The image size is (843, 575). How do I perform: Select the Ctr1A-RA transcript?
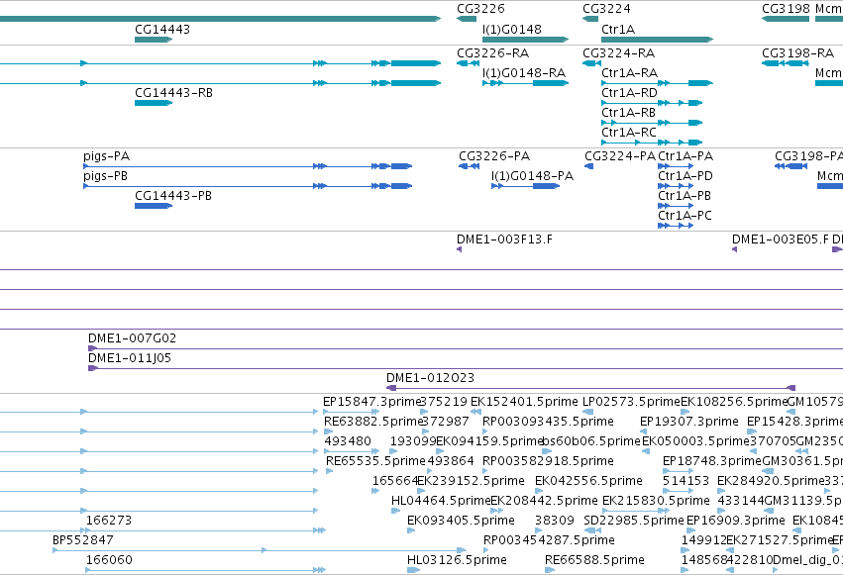click(x=657, y=83)
